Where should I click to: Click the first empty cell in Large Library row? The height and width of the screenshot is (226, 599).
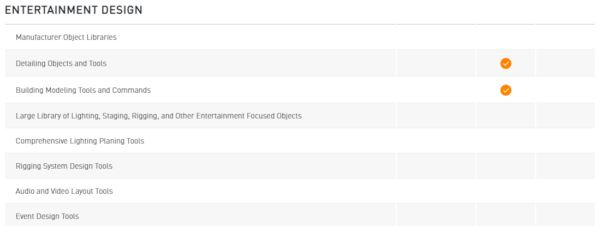click(436, 116)
